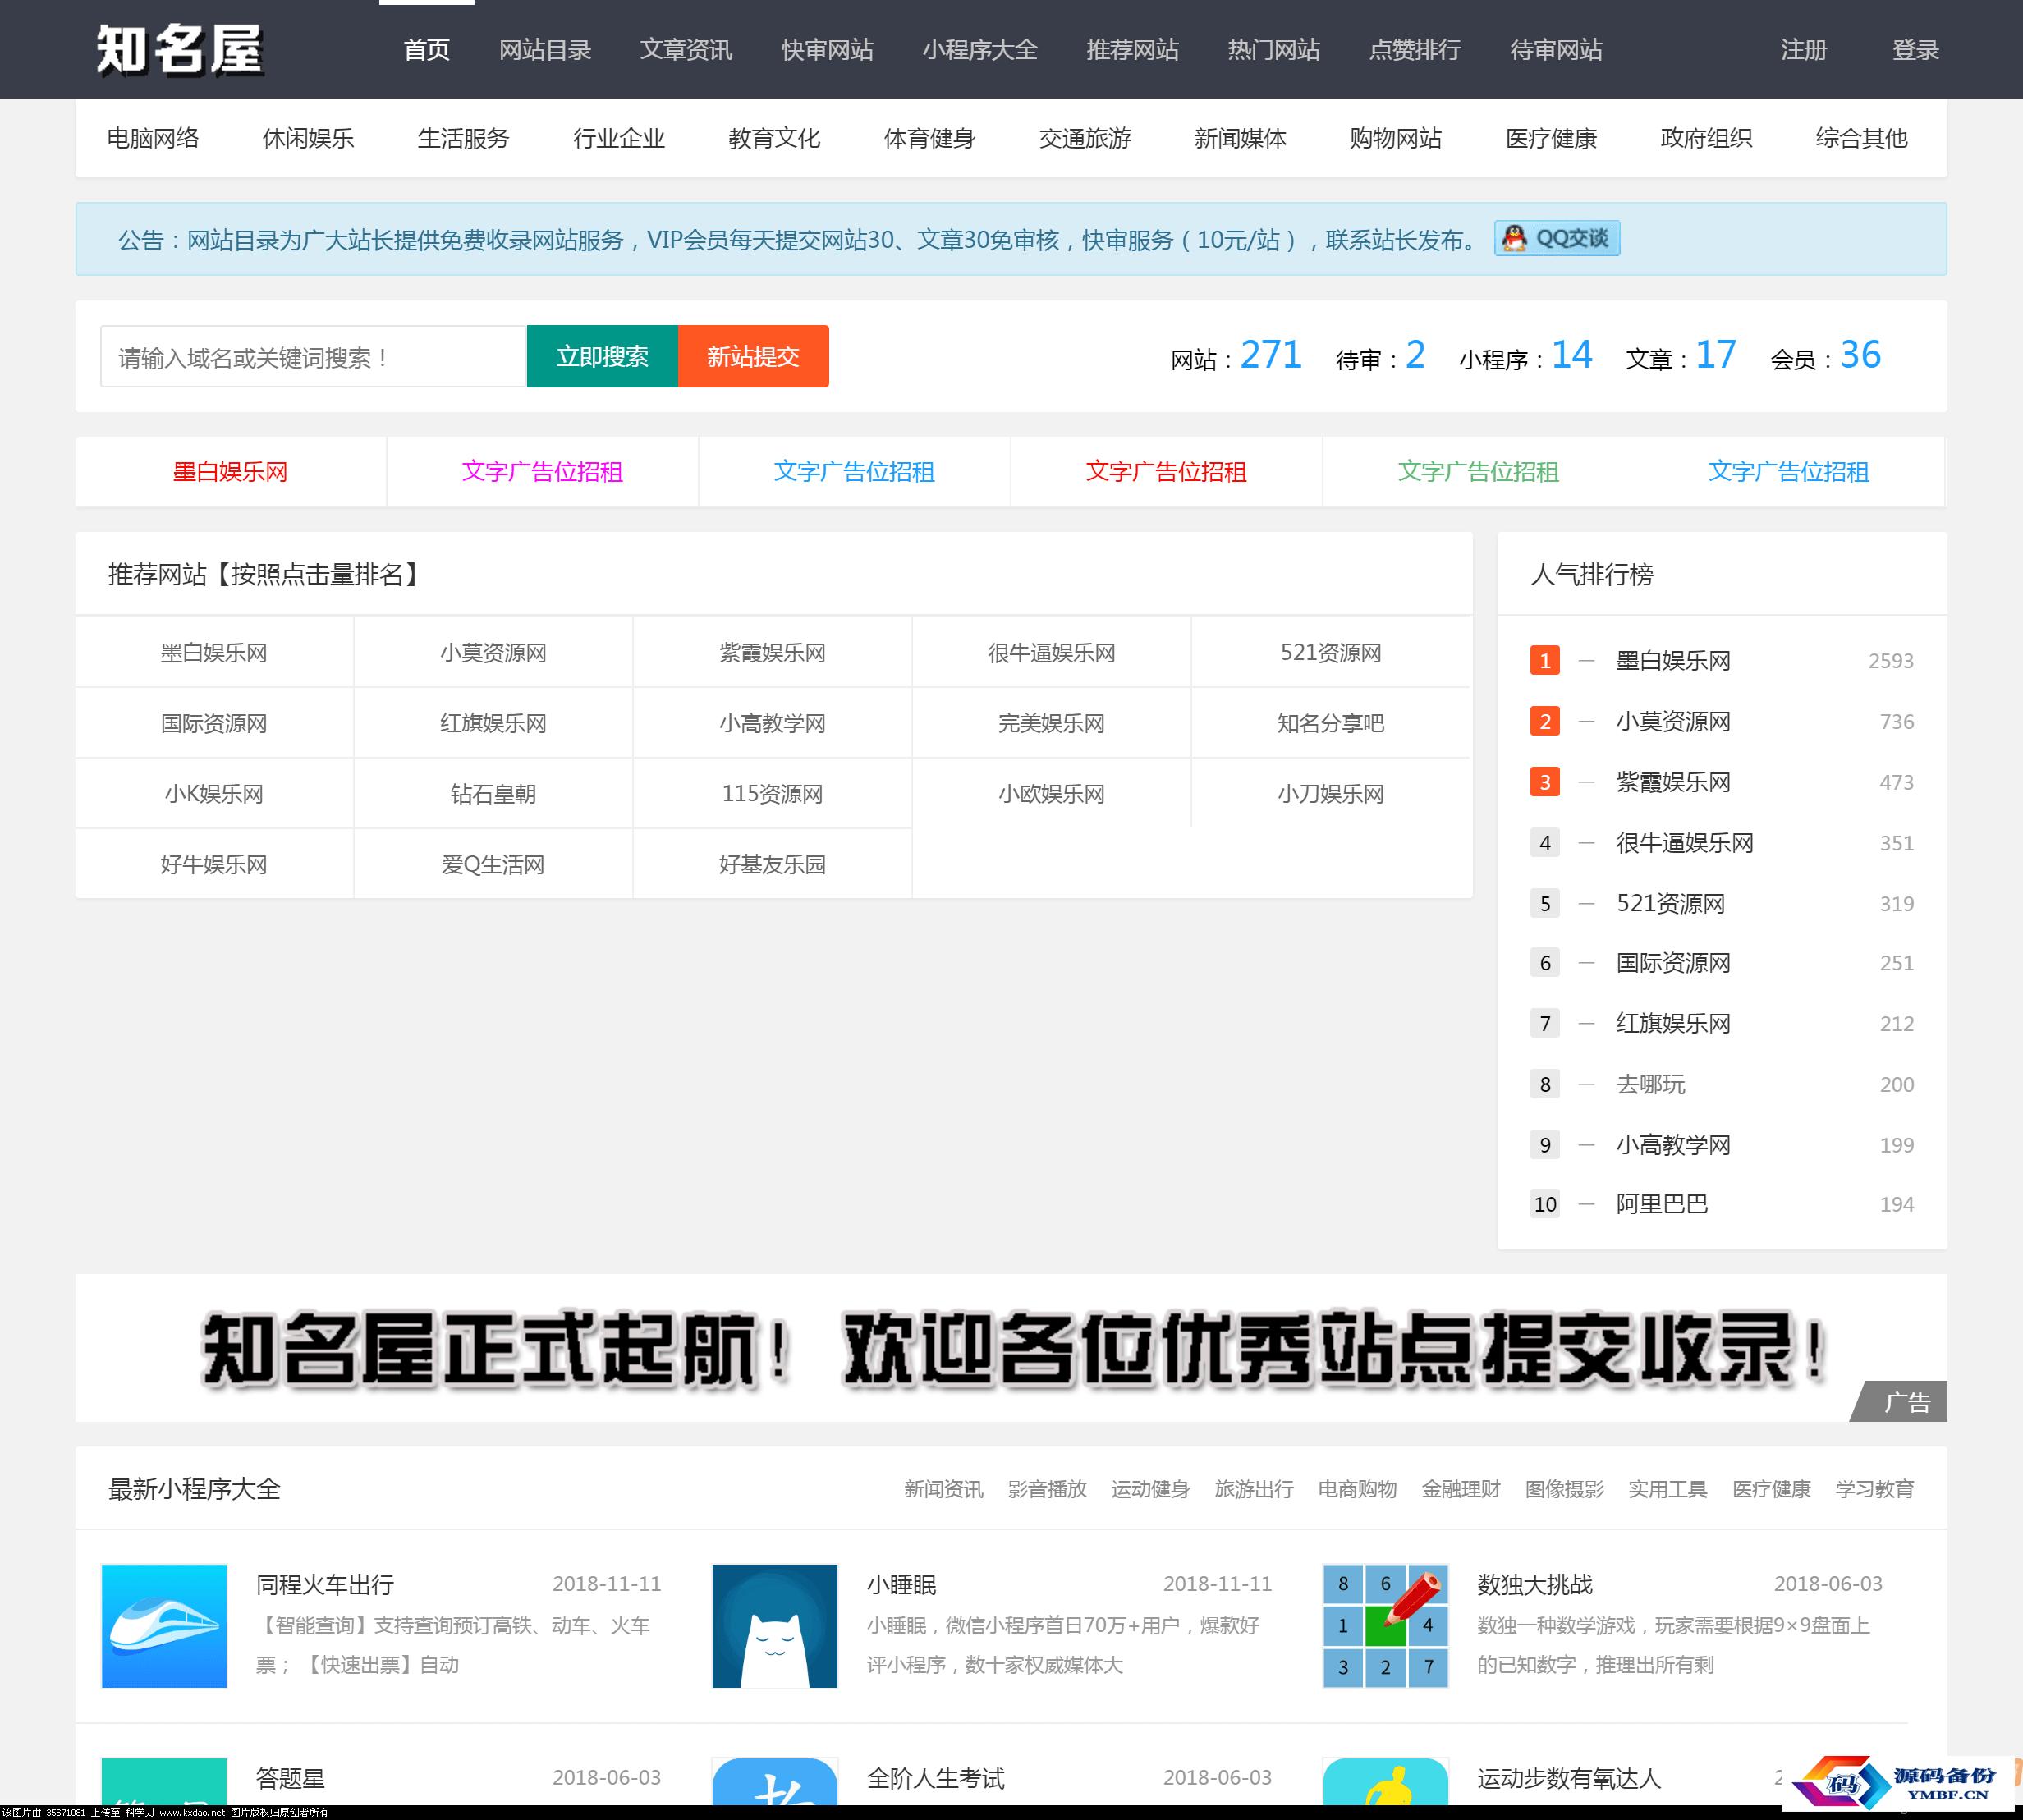Open the green 文字广告位招租 ad link
The image size is (2023, 1820).
coord(1478,471)
